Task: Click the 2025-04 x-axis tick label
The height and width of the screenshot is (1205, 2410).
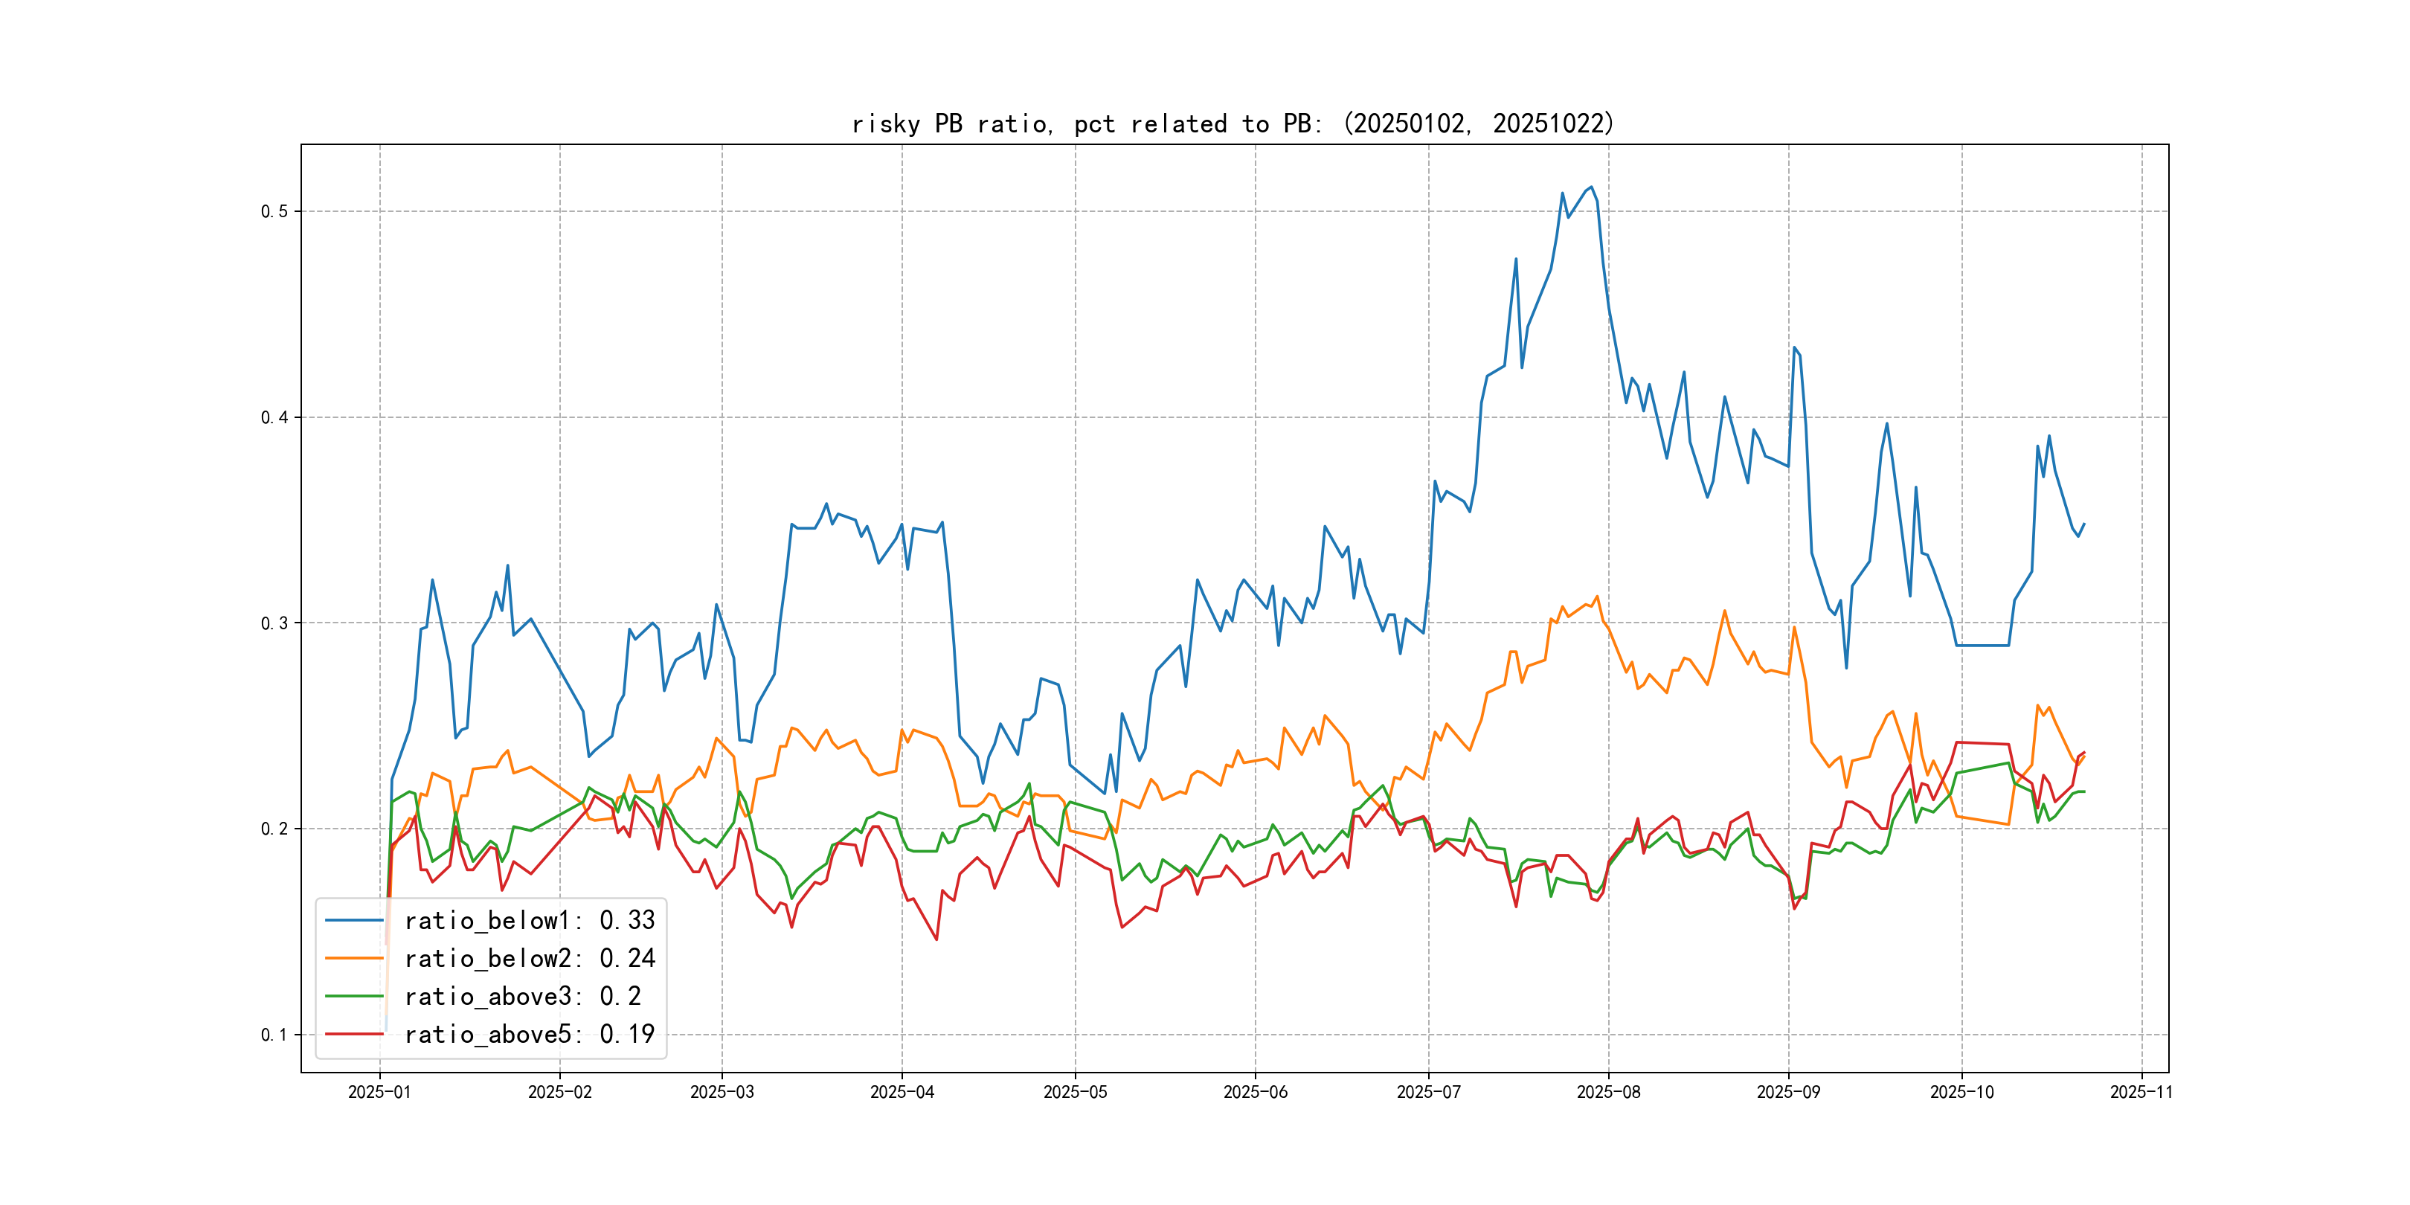Action: pos(902,1092)
